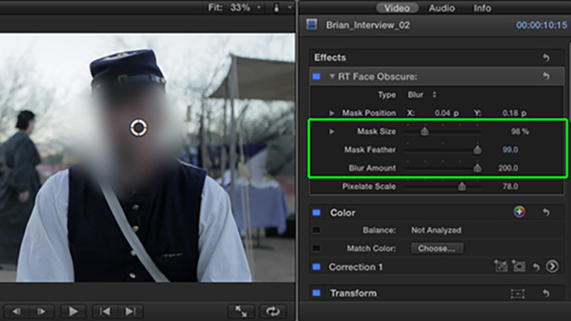Switch to the Info tab
The image size is (571, 321).
point(482,8)
